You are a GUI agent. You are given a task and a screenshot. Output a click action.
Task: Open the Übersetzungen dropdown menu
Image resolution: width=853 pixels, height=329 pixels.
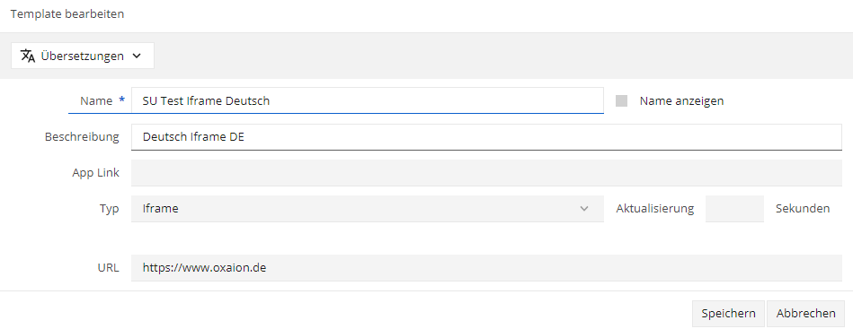point(83,56)
